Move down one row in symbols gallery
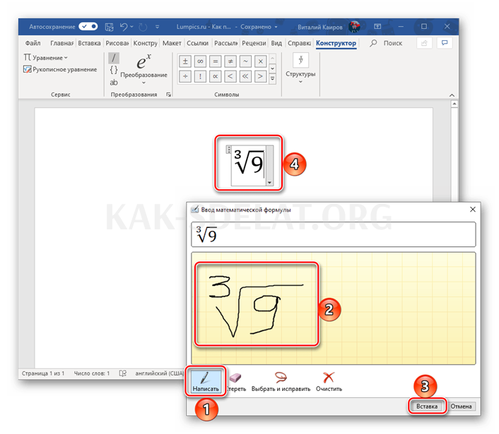The width and height of the screenshot is (499, 434). (x=272, y=68)
